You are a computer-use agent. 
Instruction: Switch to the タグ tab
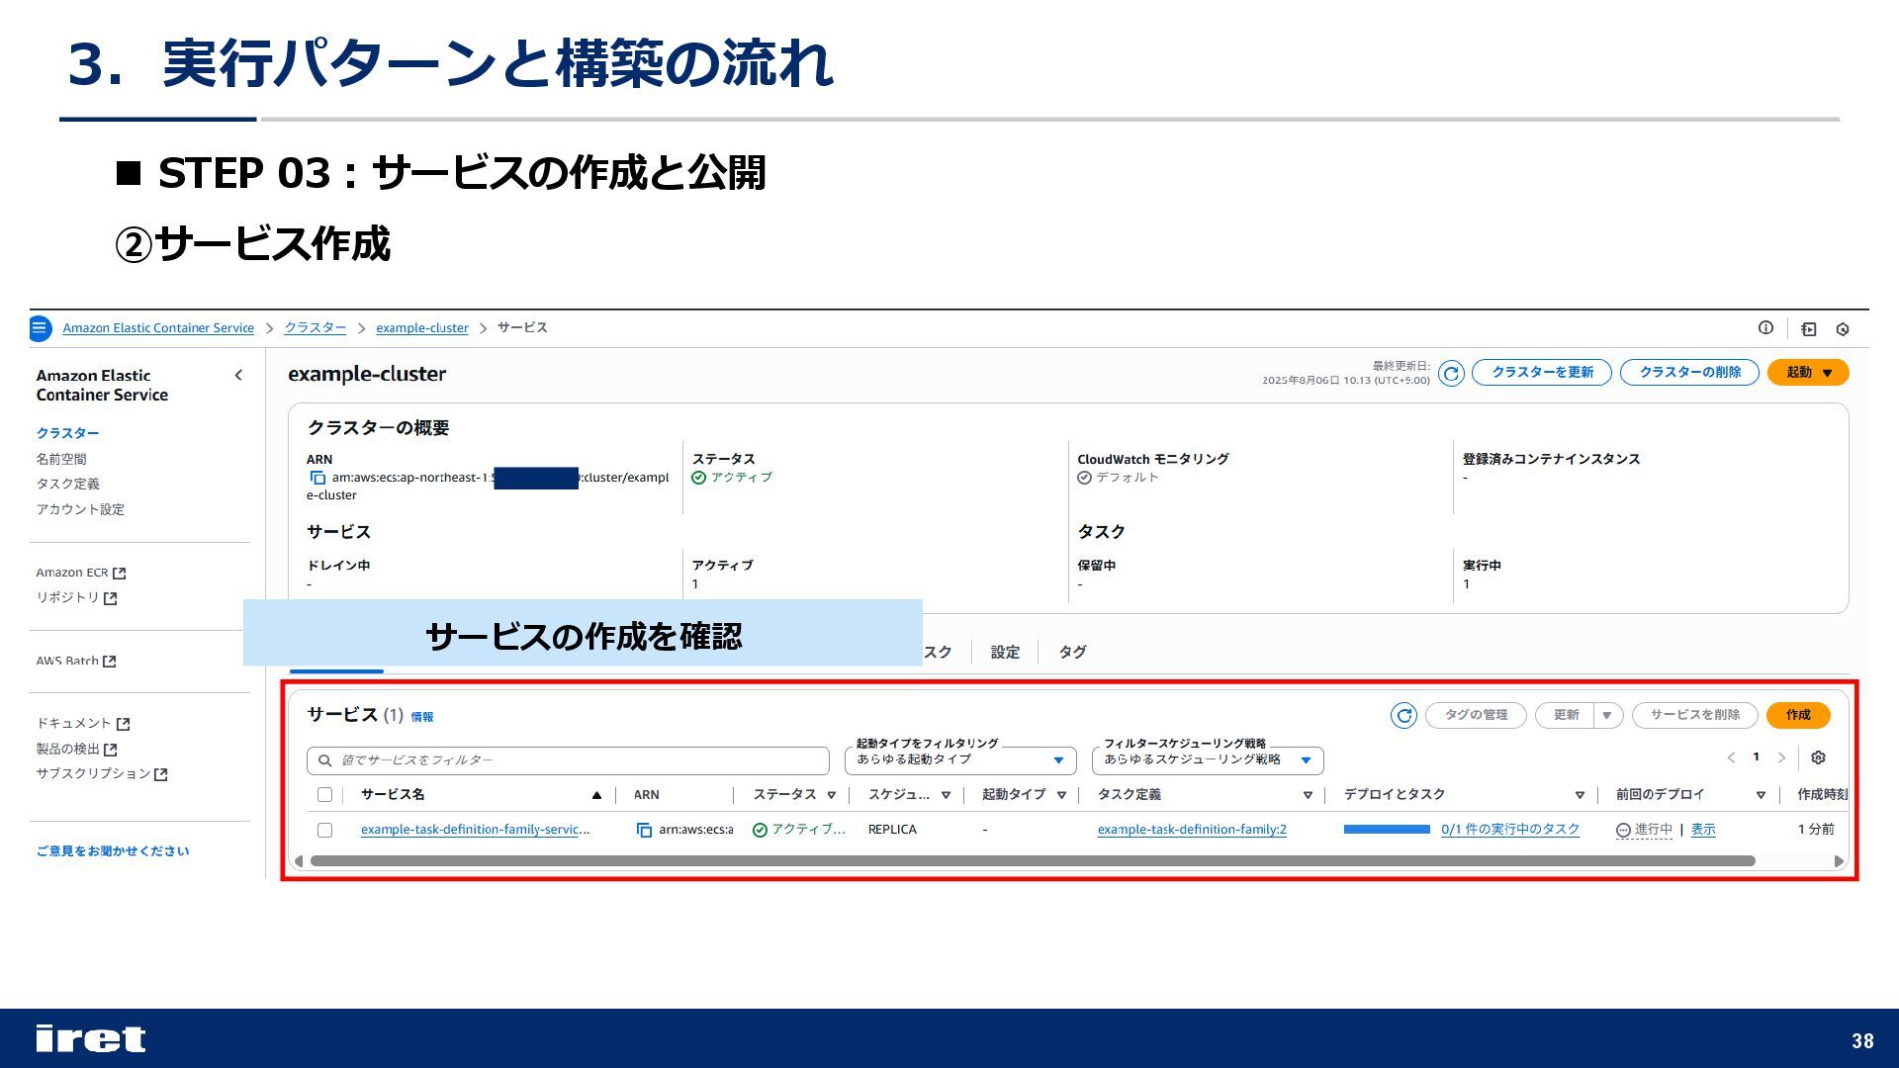point(1072,653)
